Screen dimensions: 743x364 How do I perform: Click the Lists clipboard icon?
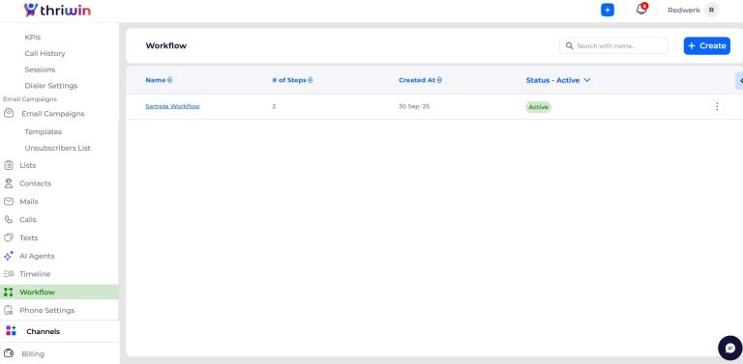[9, 165]
